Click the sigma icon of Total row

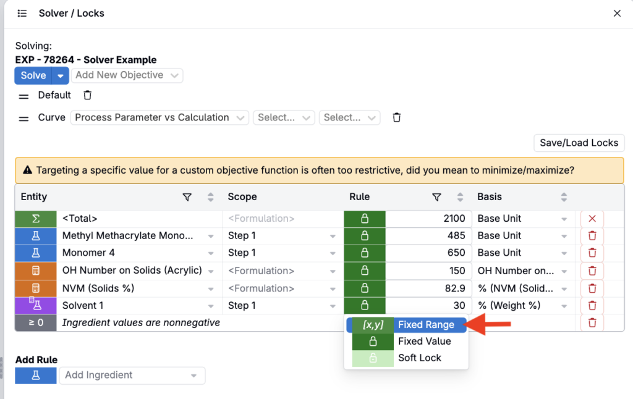[x=36, y=219]
